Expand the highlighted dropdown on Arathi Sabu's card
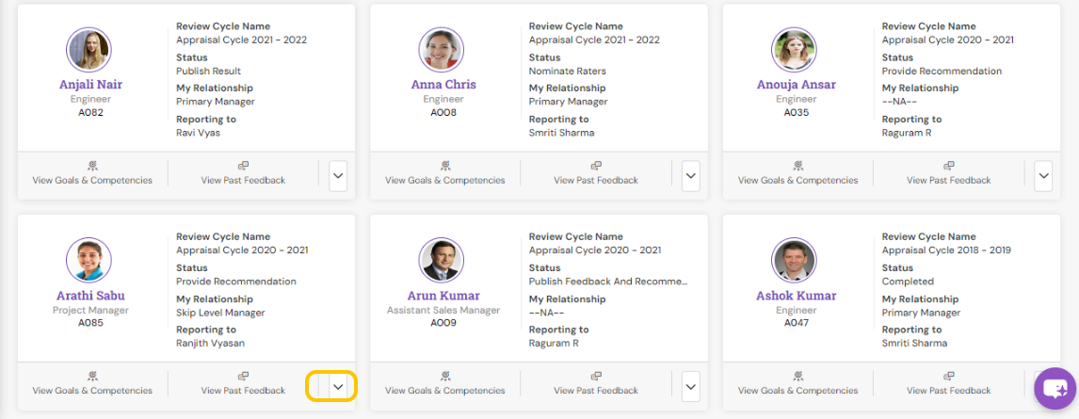 (339, 385)
